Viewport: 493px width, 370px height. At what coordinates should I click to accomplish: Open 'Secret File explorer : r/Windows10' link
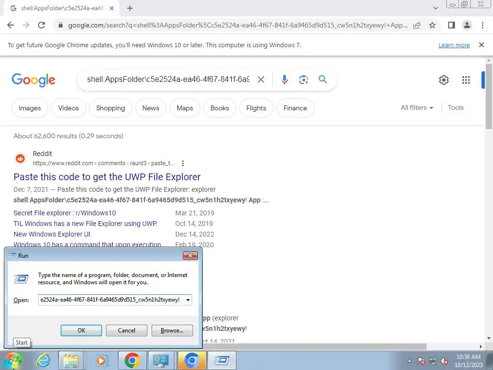click(x=65, y=213)
